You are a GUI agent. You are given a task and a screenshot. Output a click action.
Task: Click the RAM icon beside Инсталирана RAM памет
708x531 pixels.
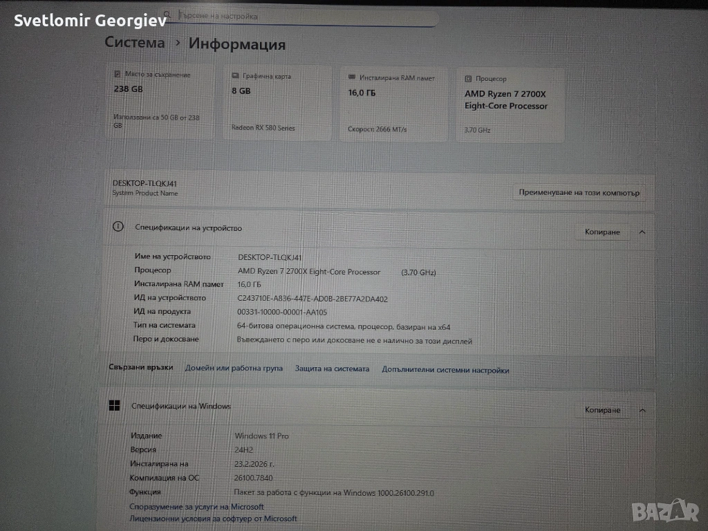click(353, 77)
